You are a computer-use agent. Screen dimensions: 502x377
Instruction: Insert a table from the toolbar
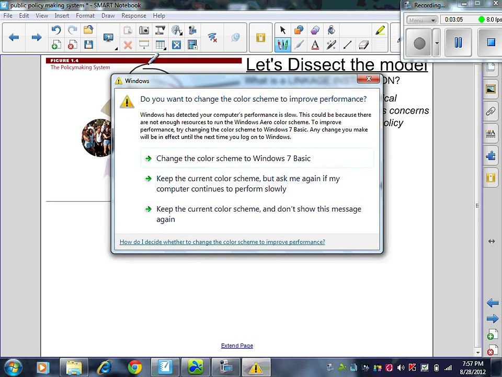(x=160, y=45)
